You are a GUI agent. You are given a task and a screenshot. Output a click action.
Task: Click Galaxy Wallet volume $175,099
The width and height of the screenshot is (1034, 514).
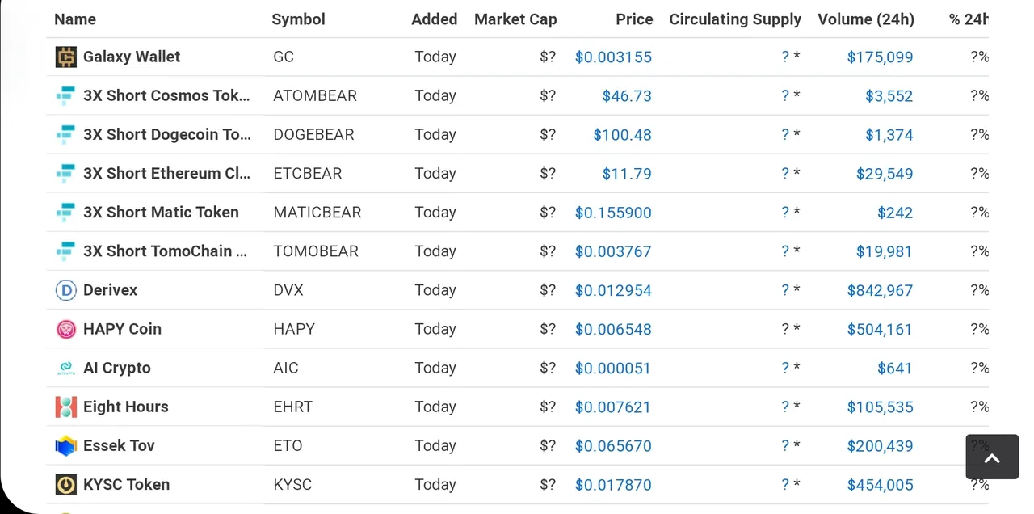pyautogui.click(x=880, y=57)
